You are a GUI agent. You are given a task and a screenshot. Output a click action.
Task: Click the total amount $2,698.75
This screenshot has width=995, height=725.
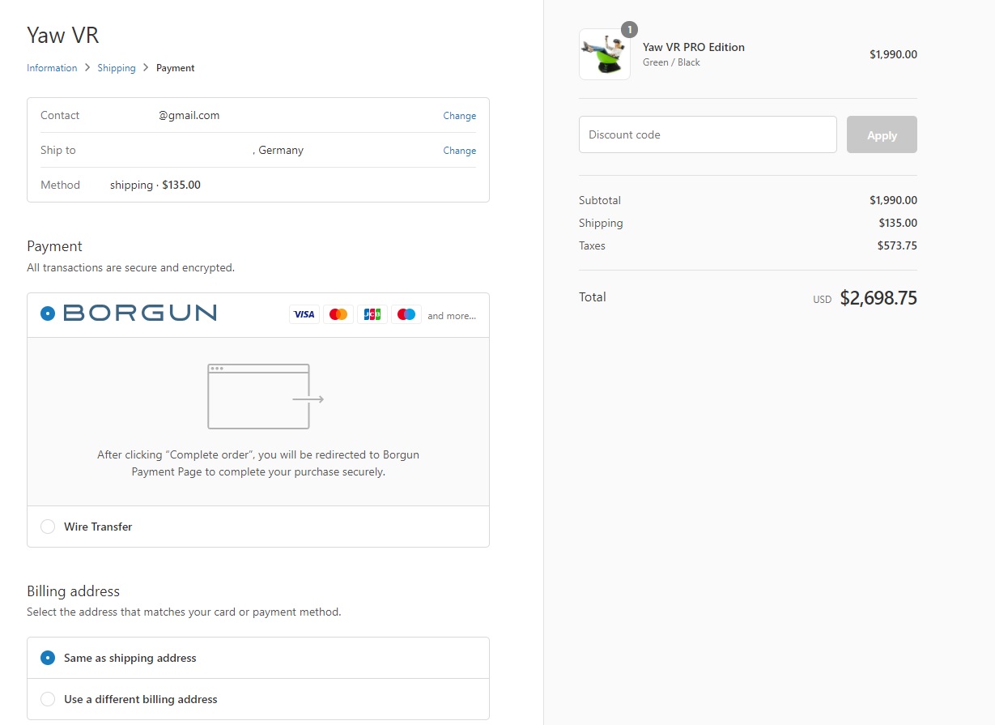click(878, 298)
